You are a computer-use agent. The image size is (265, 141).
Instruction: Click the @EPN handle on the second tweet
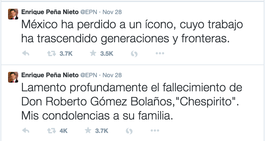pos(89,75)
